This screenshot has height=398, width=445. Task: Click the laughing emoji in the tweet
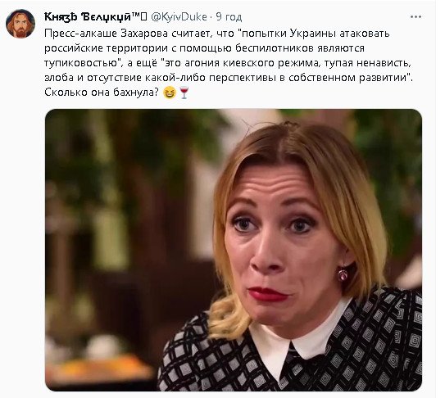[170, 93]
